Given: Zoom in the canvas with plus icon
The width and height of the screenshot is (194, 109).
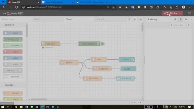Looking at the screenshot, I should [x=140, y=102].
